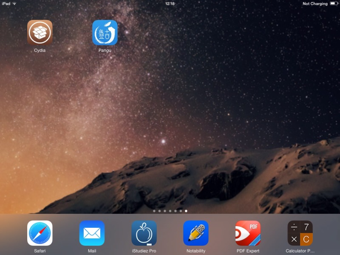Switch to the fifth page indicator dot
Viewport: 340px width, 255px height.
tap(176, 211)
